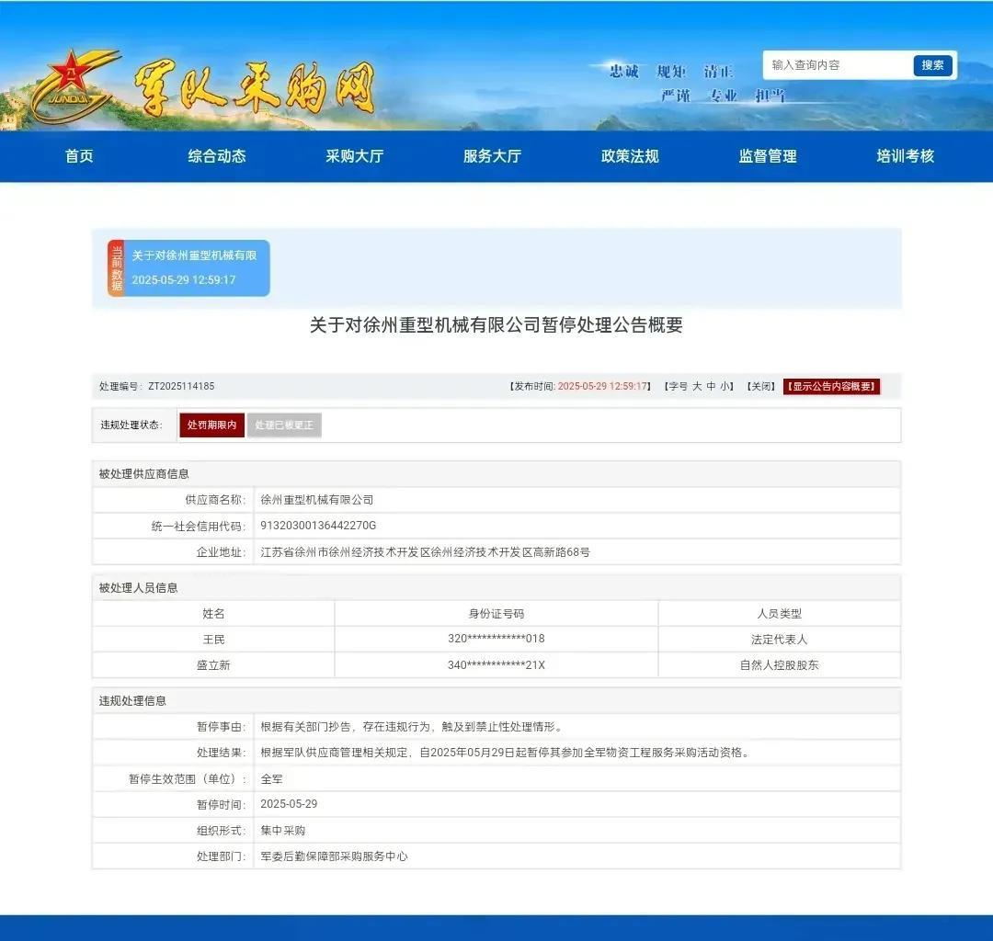Screen dimensions: 993x941
Task: Select the ID number ending in 018
Action: [496, 640]
